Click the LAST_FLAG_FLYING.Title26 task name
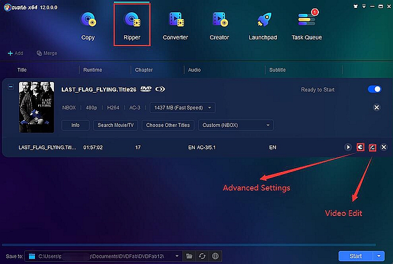 click(99, 89)
